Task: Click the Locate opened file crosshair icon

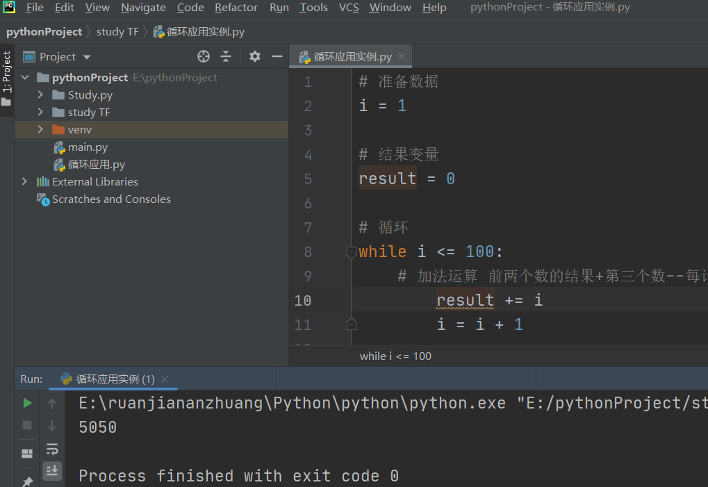Action: [x=203, y=56]
